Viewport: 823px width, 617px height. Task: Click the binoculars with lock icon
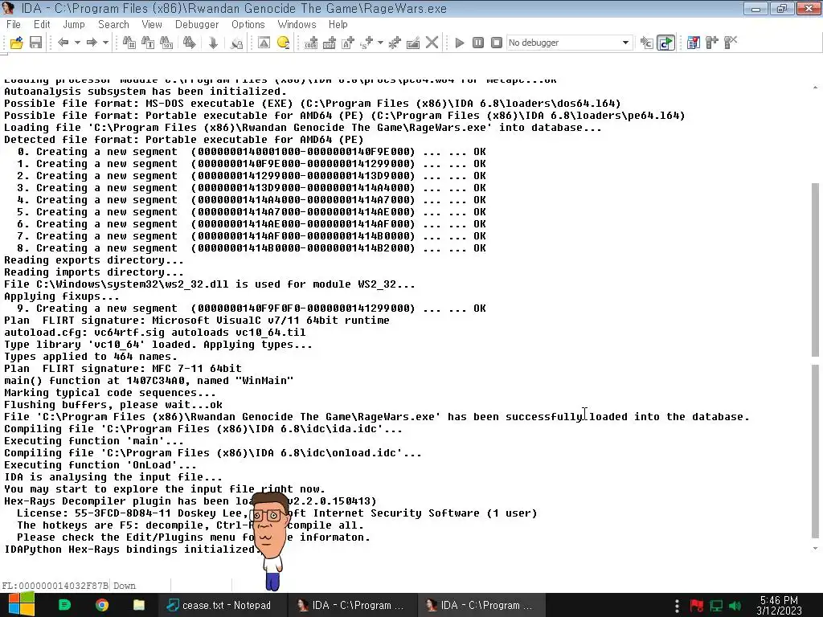click(x=237, y=43)
